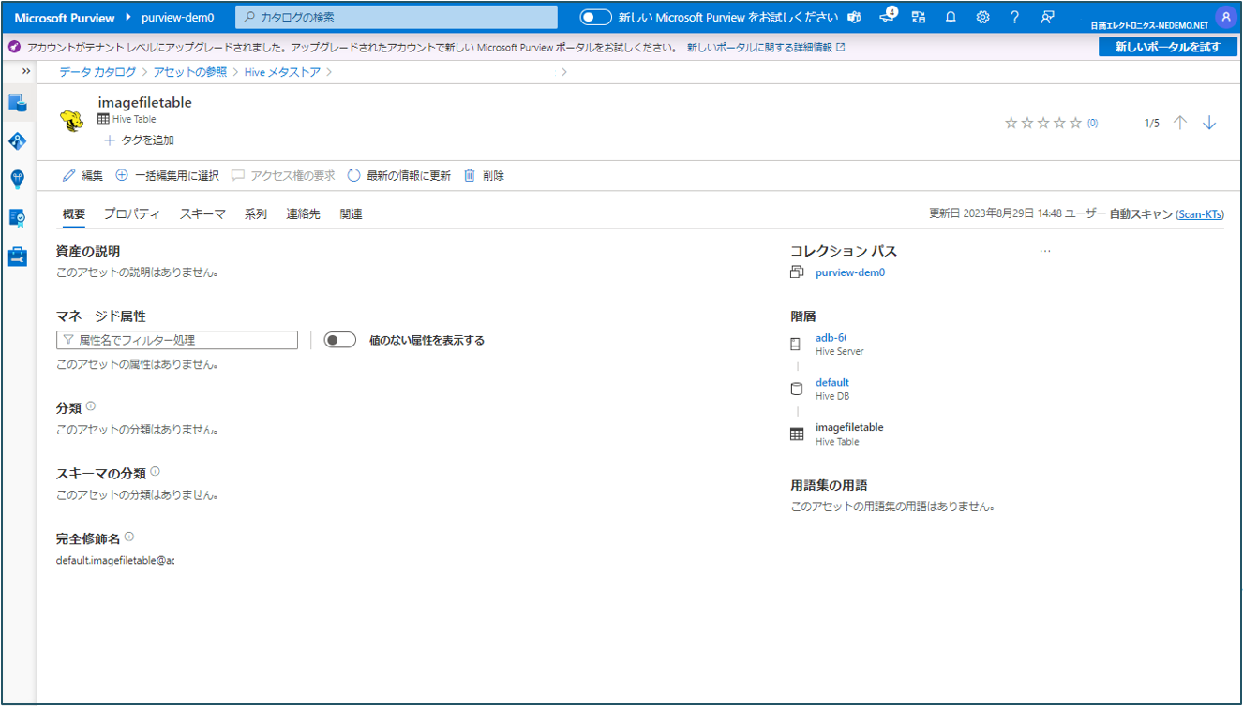The width and height of the screenshot is (1243, 706).
Task: Open the settings gear icon
Action: 982,17
